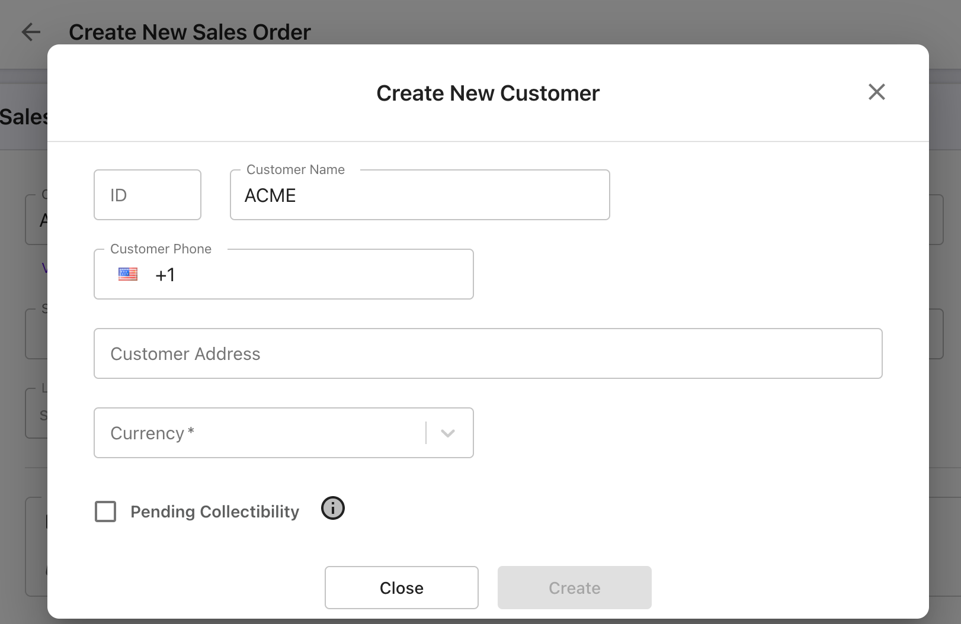The height and width of the screenshot is (624, 961).
Task: Click the disabled Create button
Action: coord(575,587)
